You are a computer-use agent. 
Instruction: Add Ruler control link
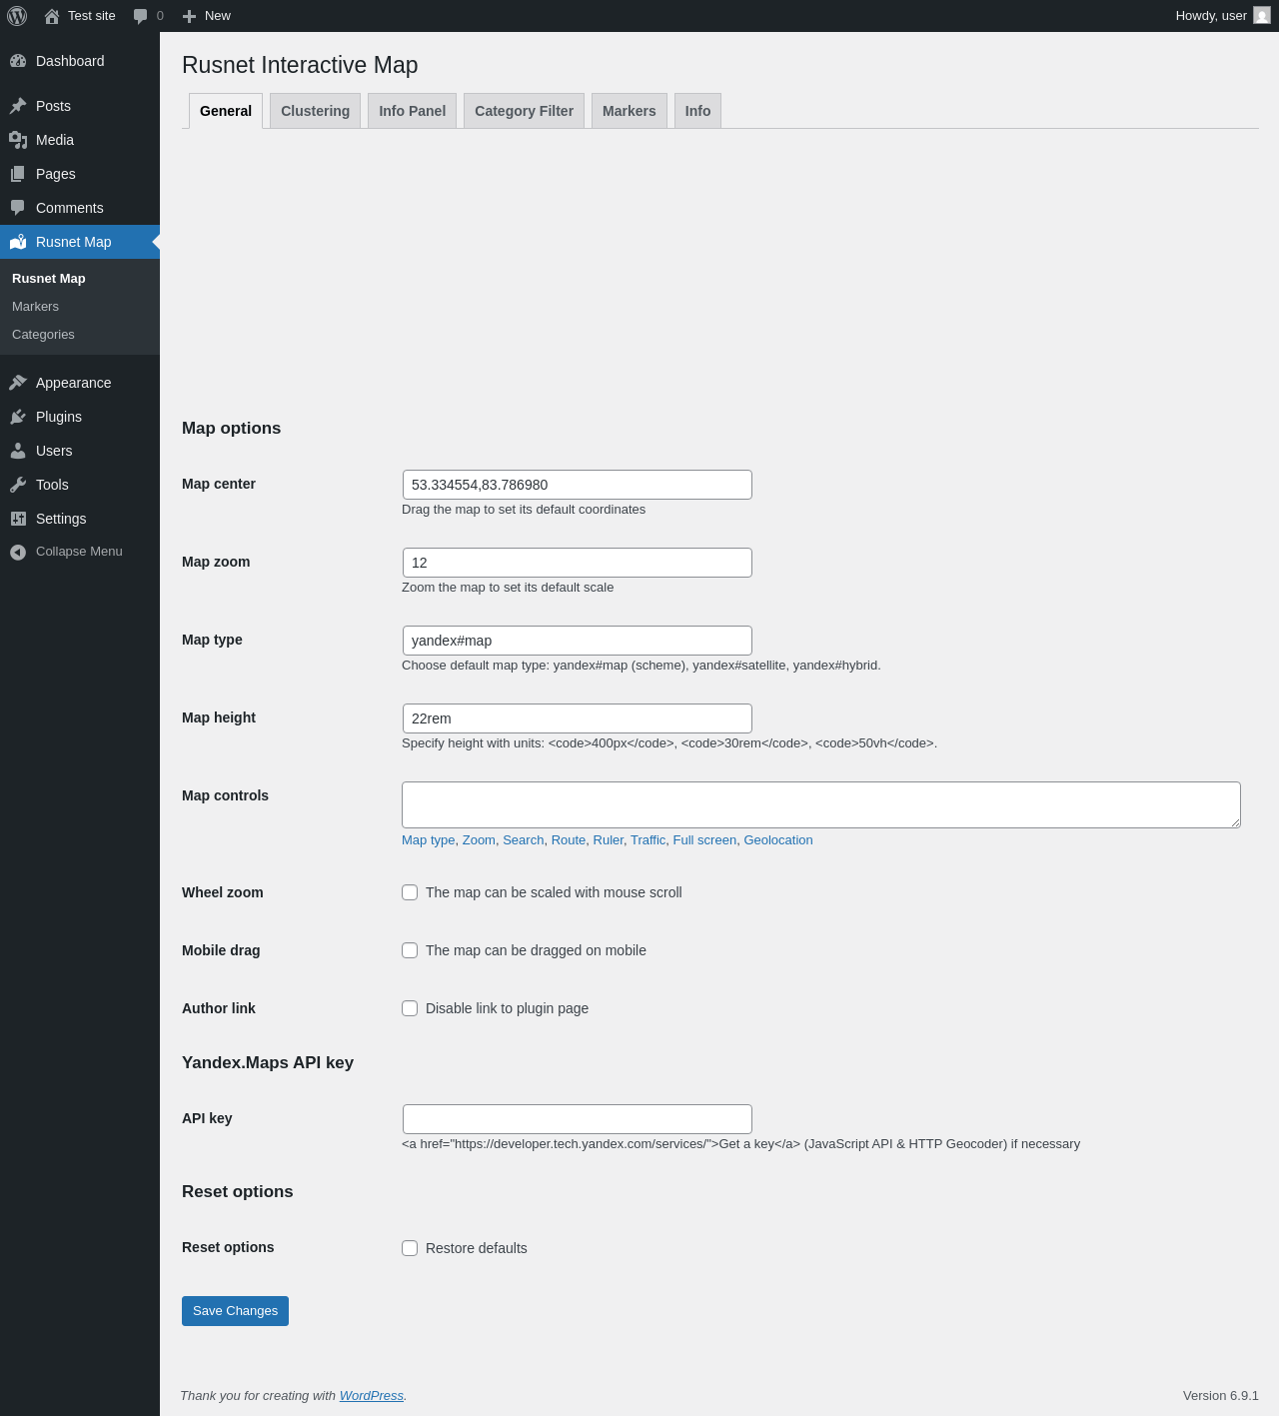point(609,840)
